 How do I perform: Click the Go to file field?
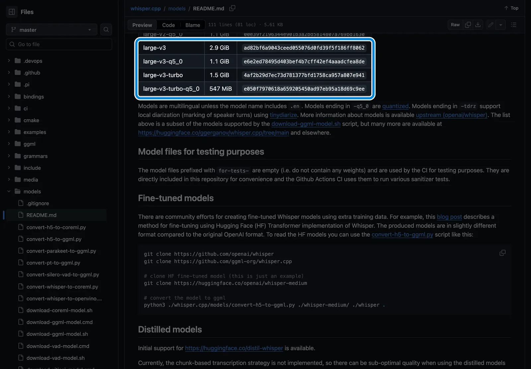coord(59,44)
